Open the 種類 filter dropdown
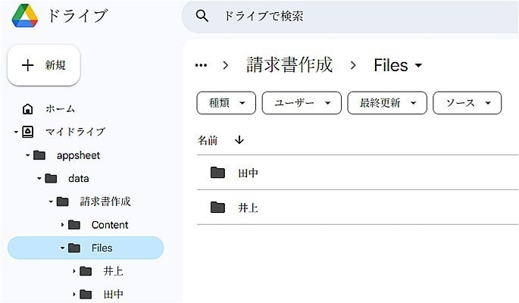Image resolution: width=519 pixels, height=303 pixels. [225, 103]
